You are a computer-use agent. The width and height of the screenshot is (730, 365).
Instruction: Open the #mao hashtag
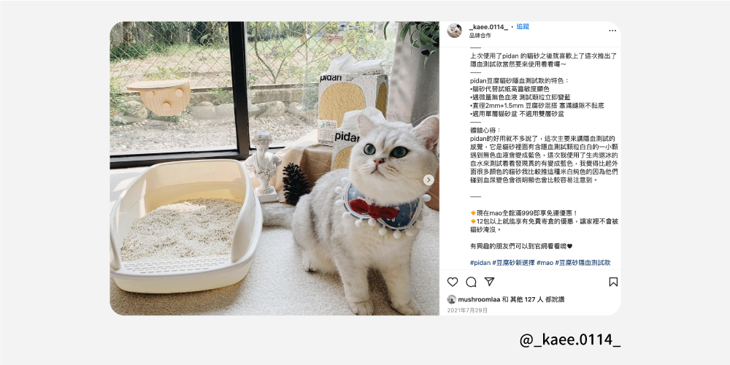pyautogui.click(x=545, y=263)
